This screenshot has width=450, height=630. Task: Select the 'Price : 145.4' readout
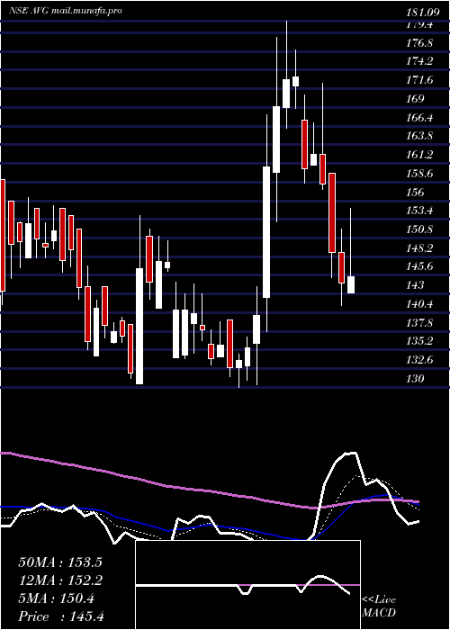click(61, 616)
